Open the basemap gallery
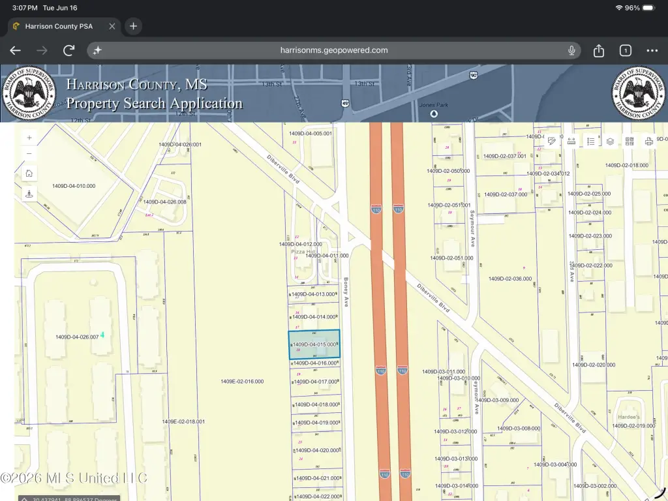This screenshot has width=668, height=501. coord(630,142)
